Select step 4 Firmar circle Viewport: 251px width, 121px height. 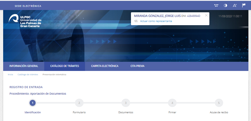(x=172, y=103)
